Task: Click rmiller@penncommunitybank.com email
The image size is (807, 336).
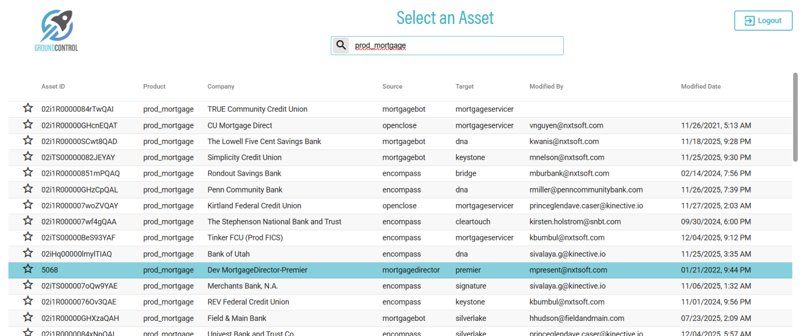Action: point(586,190)
